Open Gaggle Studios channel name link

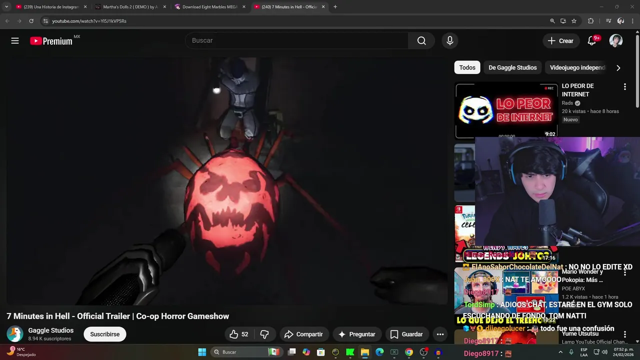tap(51, 330)
